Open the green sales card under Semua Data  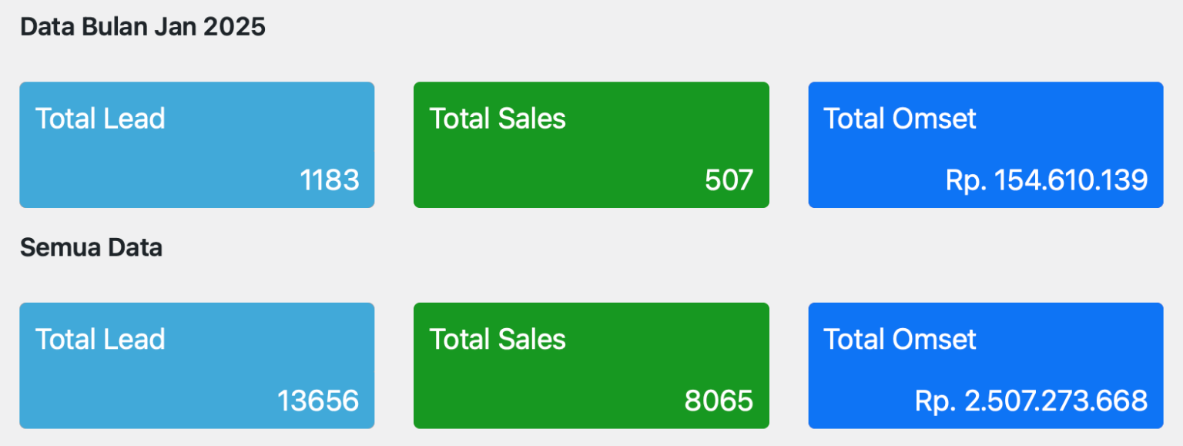coord(591,366)
